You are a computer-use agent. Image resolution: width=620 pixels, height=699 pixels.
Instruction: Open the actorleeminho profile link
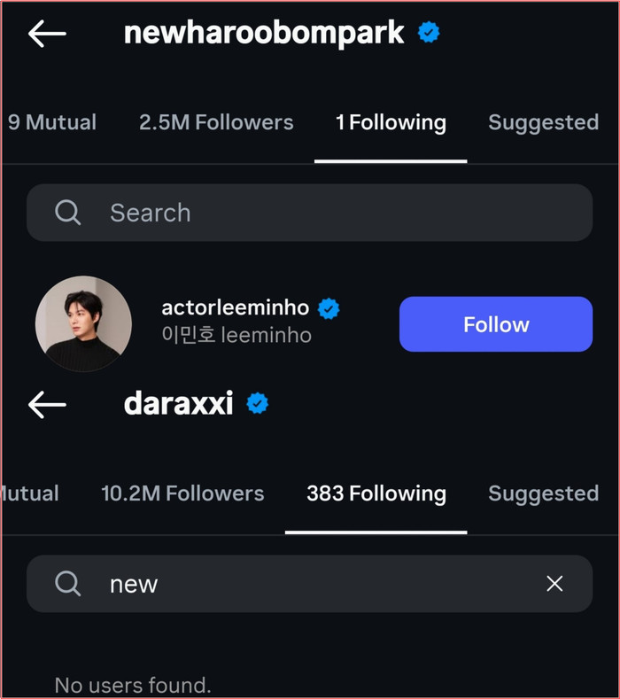tap(235, 308)
